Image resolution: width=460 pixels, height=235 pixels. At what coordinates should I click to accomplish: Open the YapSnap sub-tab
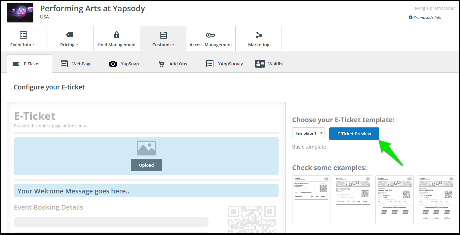click(x=124, y=64)
